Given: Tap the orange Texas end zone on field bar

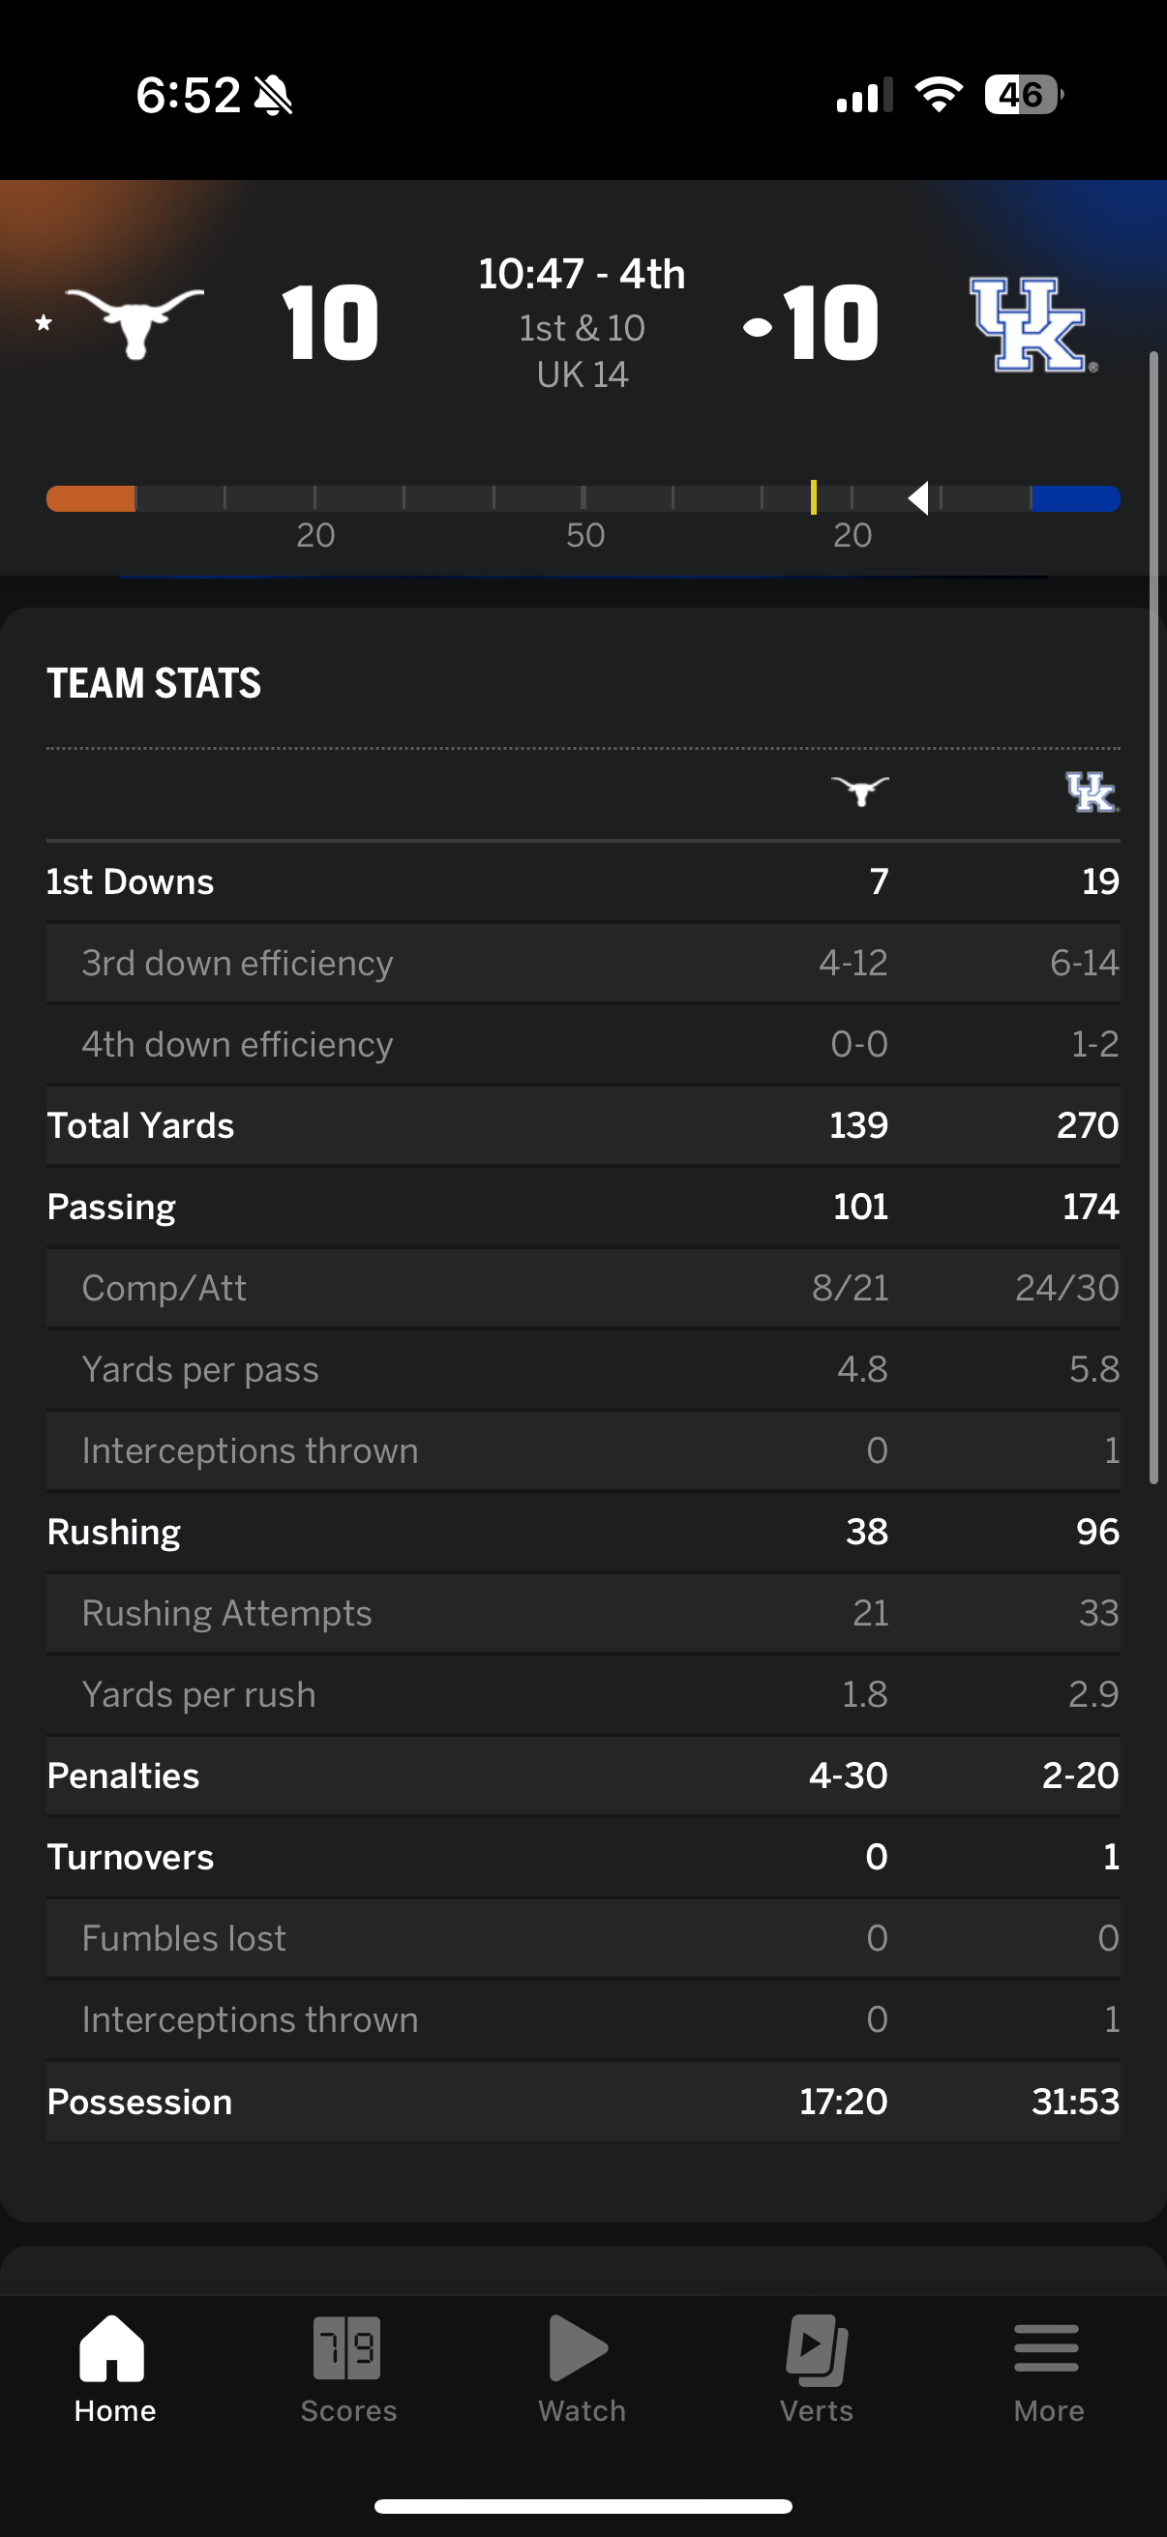Looking at the screenshot, I should [91, 498].
